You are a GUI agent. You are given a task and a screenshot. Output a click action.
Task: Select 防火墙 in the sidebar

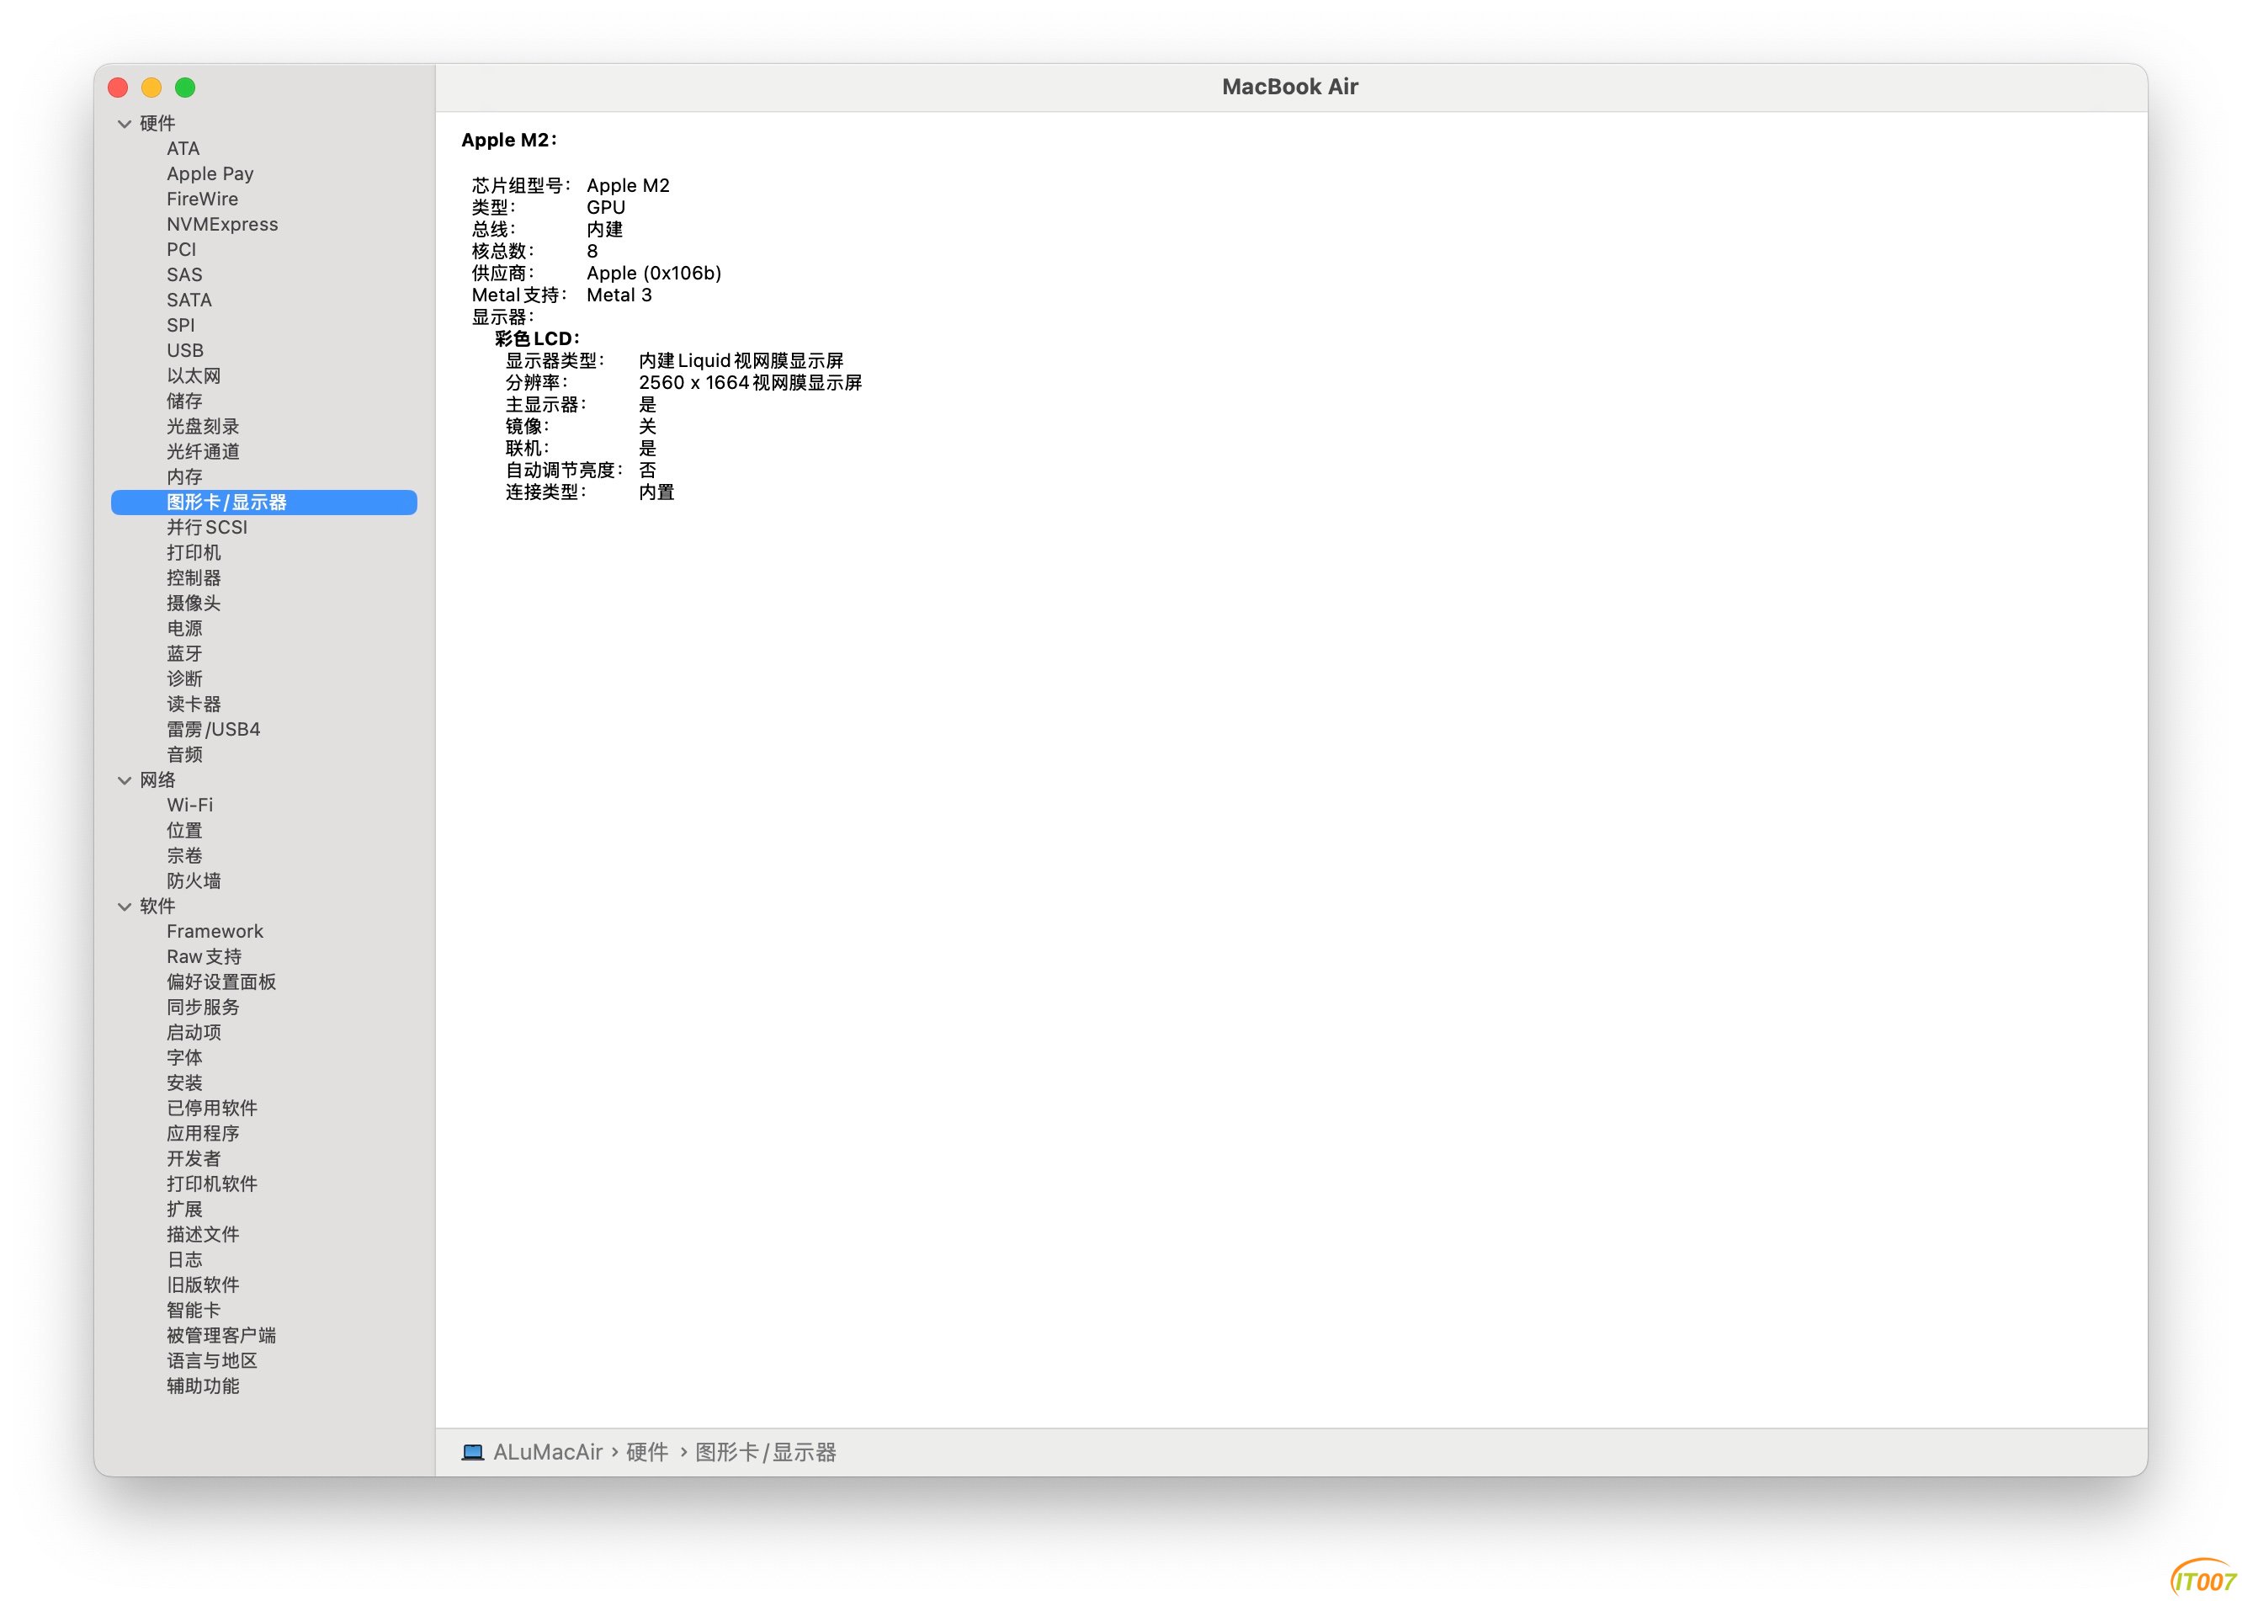click(x=194, y=881)
